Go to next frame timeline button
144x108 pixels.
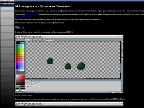(x=31, y=81)
